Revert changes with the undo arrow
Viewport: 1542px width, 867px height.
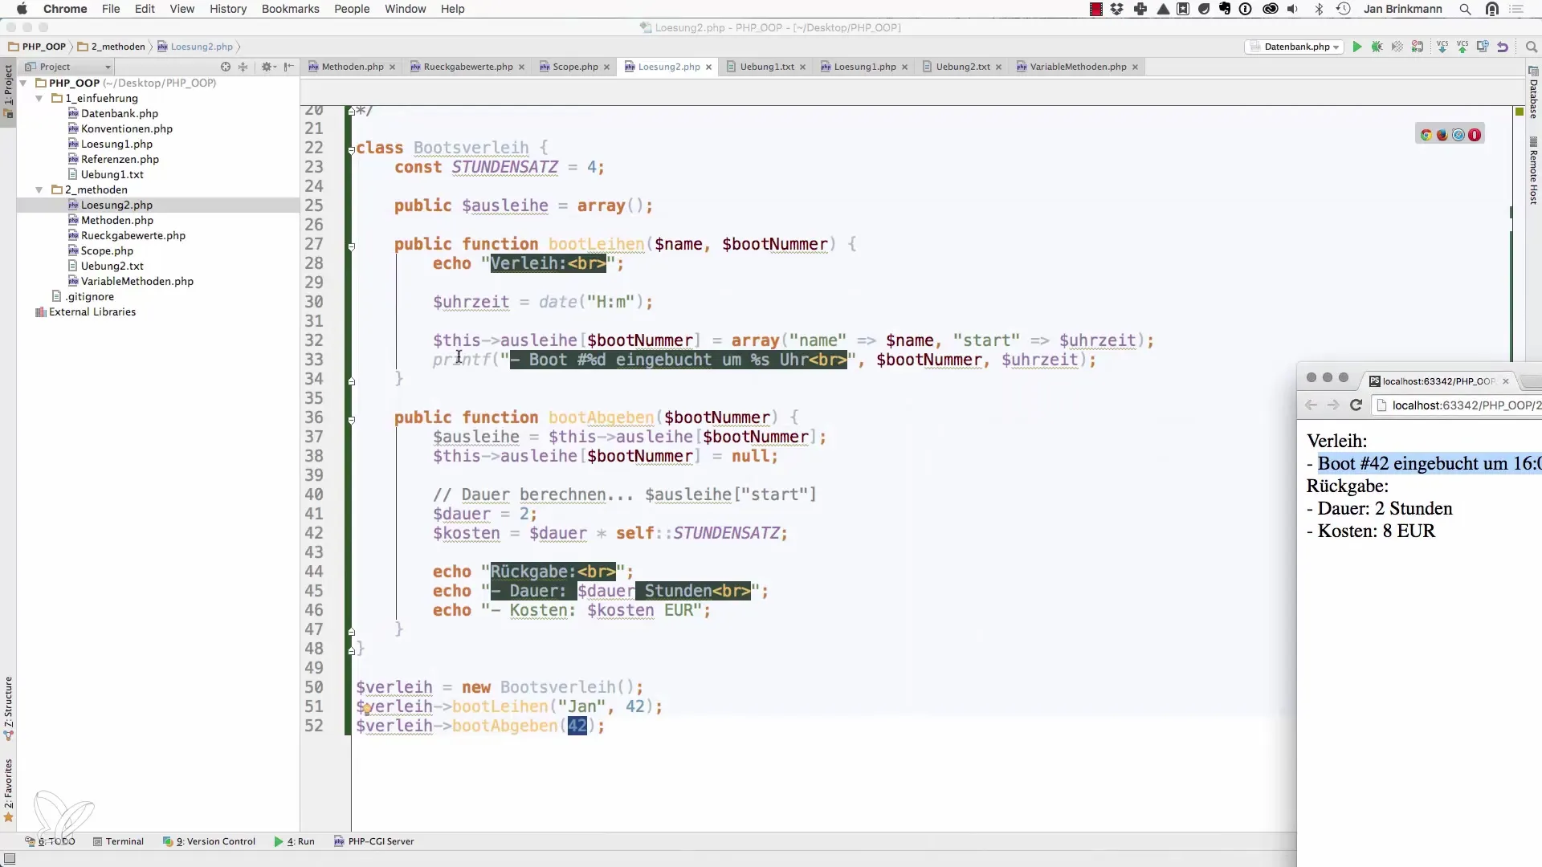[x=1503, y=47]
